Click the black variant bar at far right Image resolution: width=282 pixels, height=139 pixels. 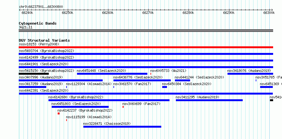click(272, 100)
